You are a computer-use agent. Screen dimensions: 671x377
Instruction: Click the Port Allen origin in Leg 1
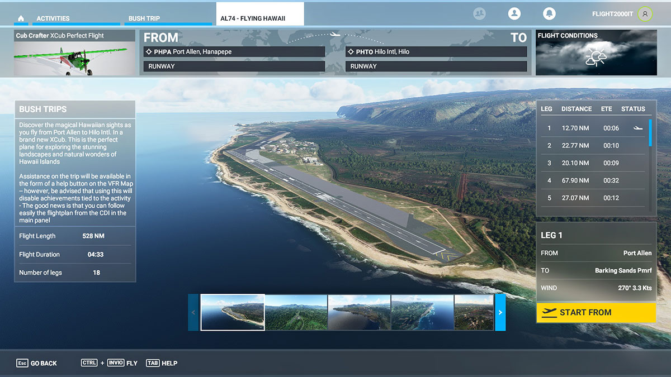tap(637, 253)
